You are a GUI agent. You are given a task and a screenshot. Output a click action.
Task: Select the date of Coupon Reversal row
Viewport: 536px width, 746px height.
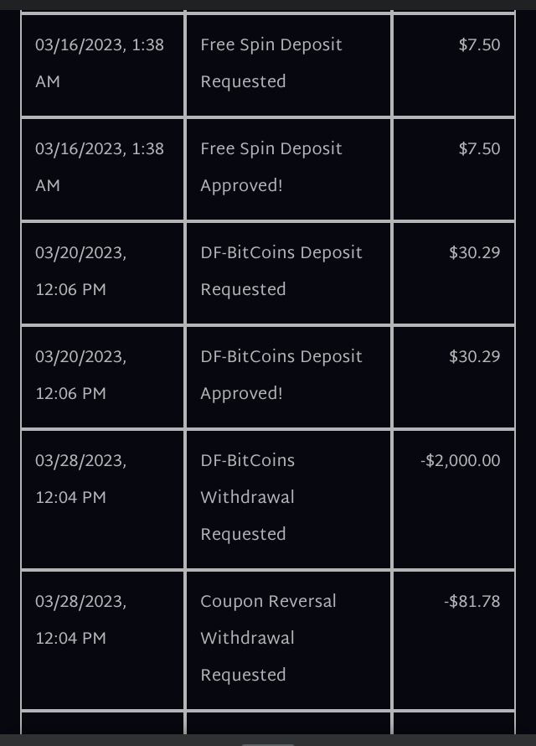pos(80,619)
